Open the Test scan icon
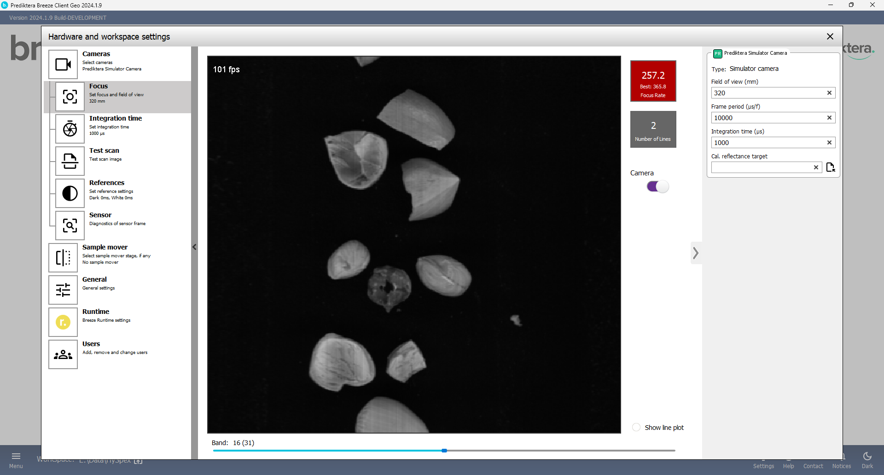The image size is (884, 475). 70,161
